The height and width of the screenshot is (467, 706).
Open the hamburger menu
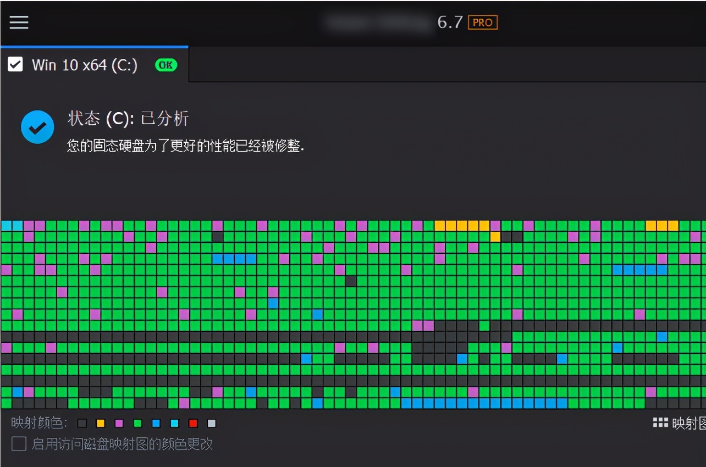click(19, 23)
